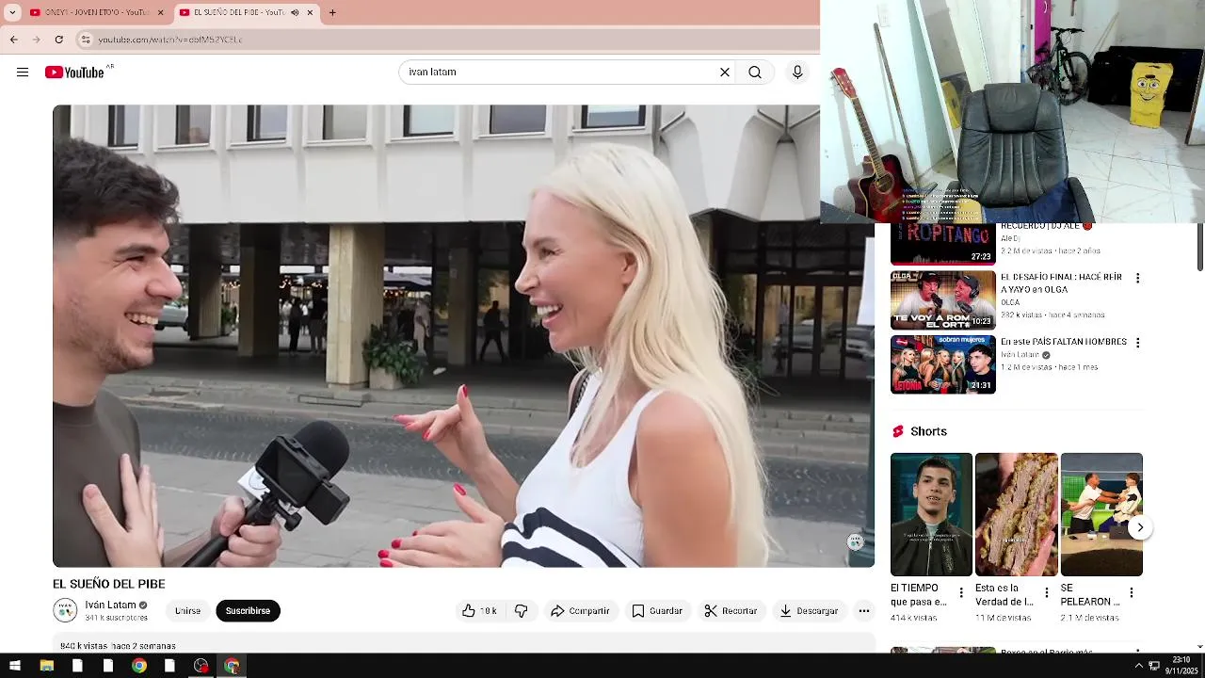The height and width of the screenshot is (678, 1205).
Task: Open Iván Latam channel avatar
Action: pyautogui.click(x=65, y=611)
